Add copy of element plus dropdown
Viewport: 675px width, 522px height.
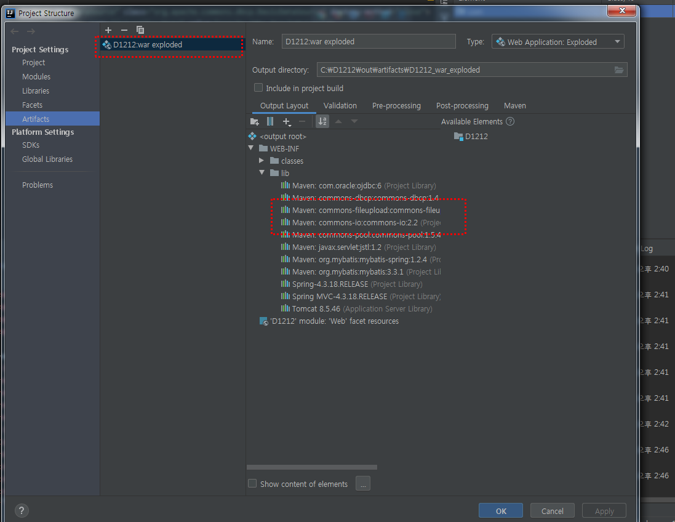[x=287, y=122]
